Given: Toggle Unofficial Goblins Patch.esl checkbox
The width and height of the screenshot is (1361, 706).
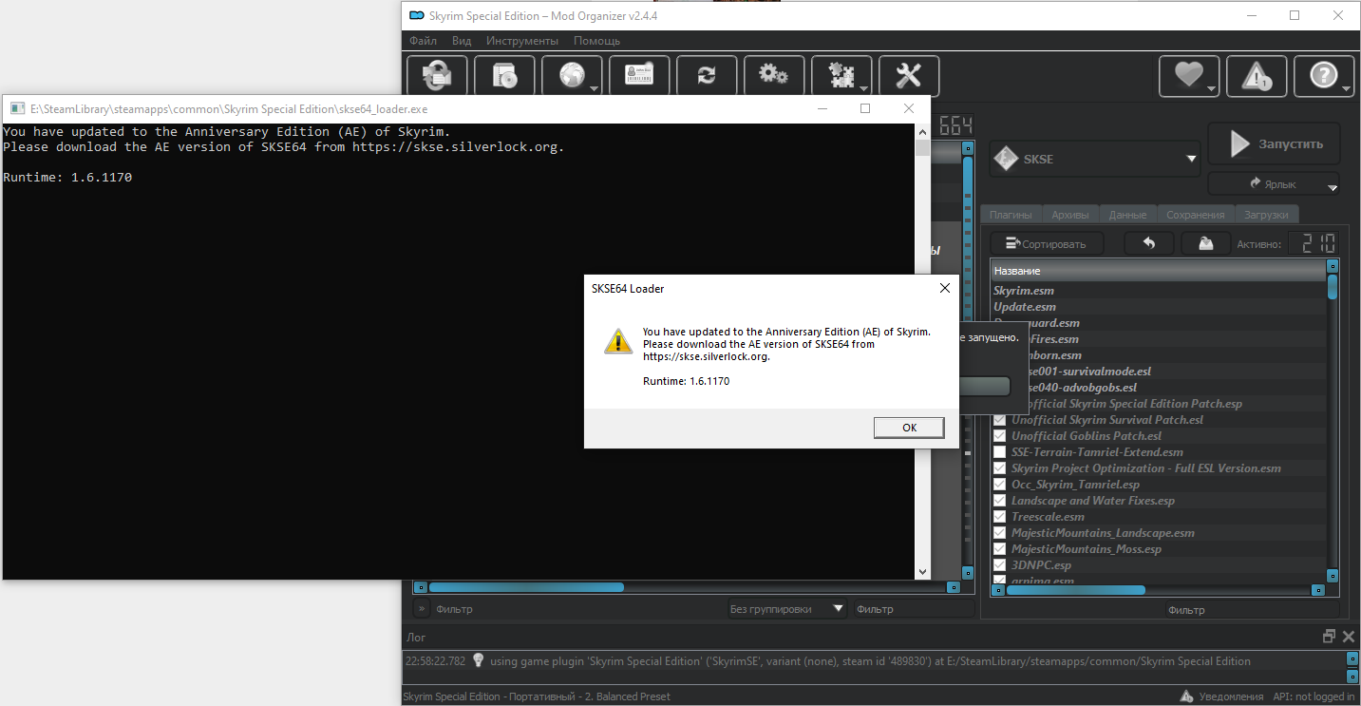Looking at the screenshot, I should pos(999,436).
